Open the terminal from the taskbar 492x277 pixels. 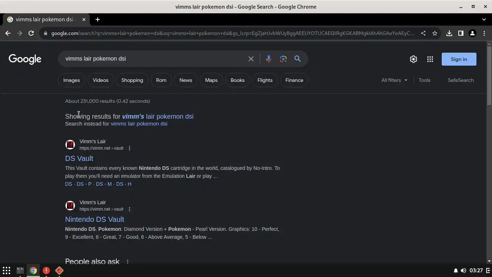(x=20, y=270)
